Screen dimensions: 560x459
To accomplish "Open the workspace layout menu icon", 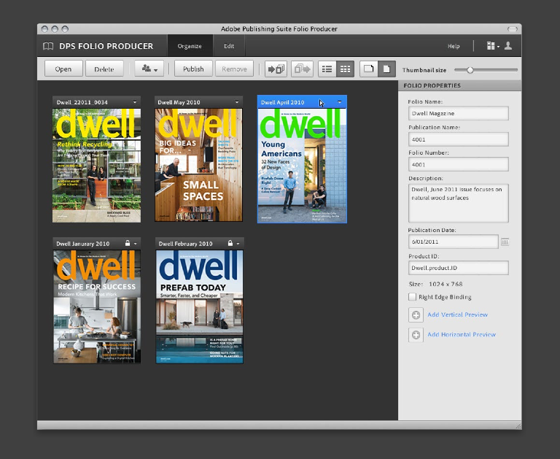I will point(493,46).
